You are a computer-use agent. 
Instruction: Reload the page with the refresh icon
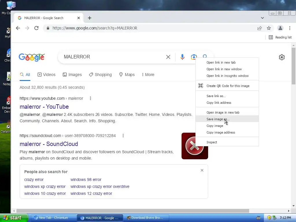[x=36, y=28]
